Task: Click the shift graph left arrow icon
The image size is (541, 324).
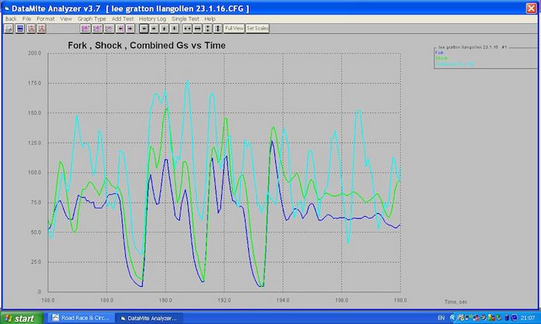Action: [x=143, y=29]
